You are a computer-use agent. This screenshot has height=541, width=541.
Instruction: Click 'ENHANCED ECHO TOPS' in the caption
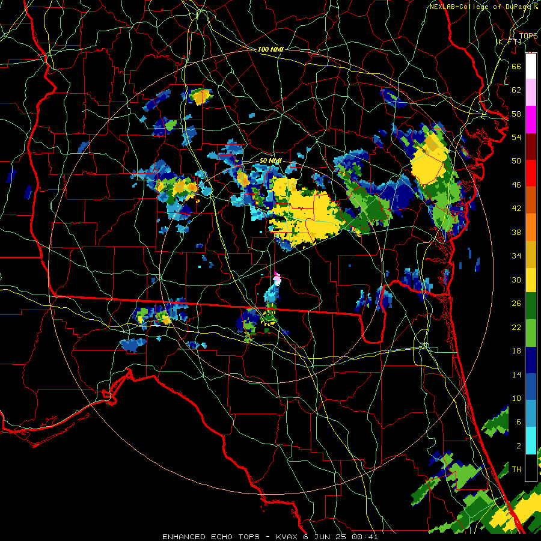coord(210,537)
